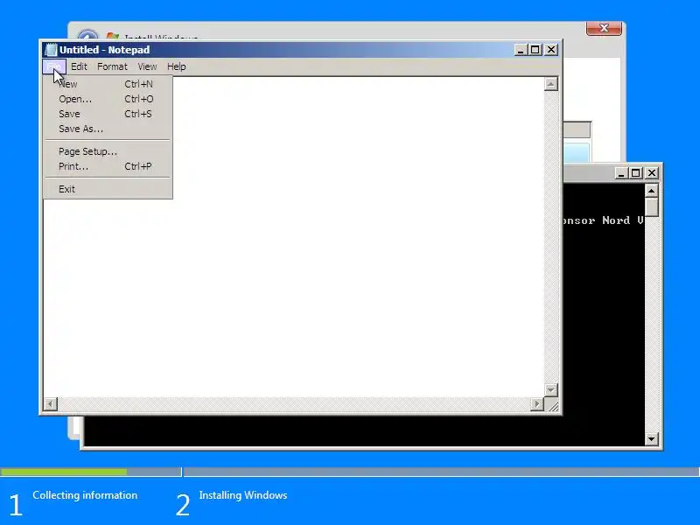The width and height of the screenshot is (700, 525).
Task: Click the Notepad title bar icon
Action: pyautogui.click(x=52, y=50)
